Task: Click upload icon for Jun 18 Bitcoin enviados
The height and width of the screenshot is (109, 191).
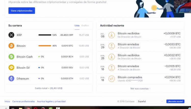Action: 112,68
